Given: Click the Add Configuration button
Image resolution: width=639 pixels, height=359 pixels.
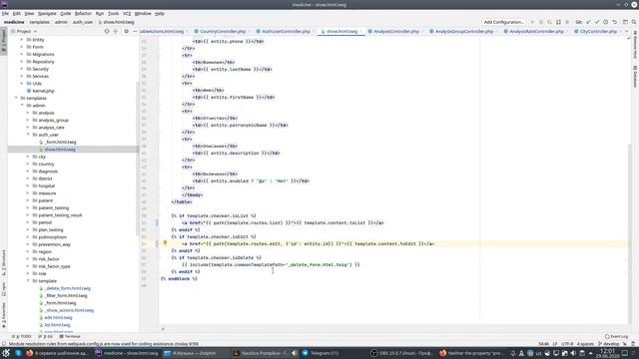Looking at the screenshot, I should point(503,22).
